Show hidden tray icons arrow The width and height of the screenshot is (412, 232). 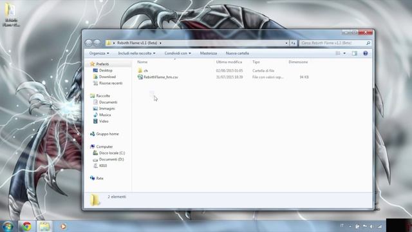tap(350, 226)
